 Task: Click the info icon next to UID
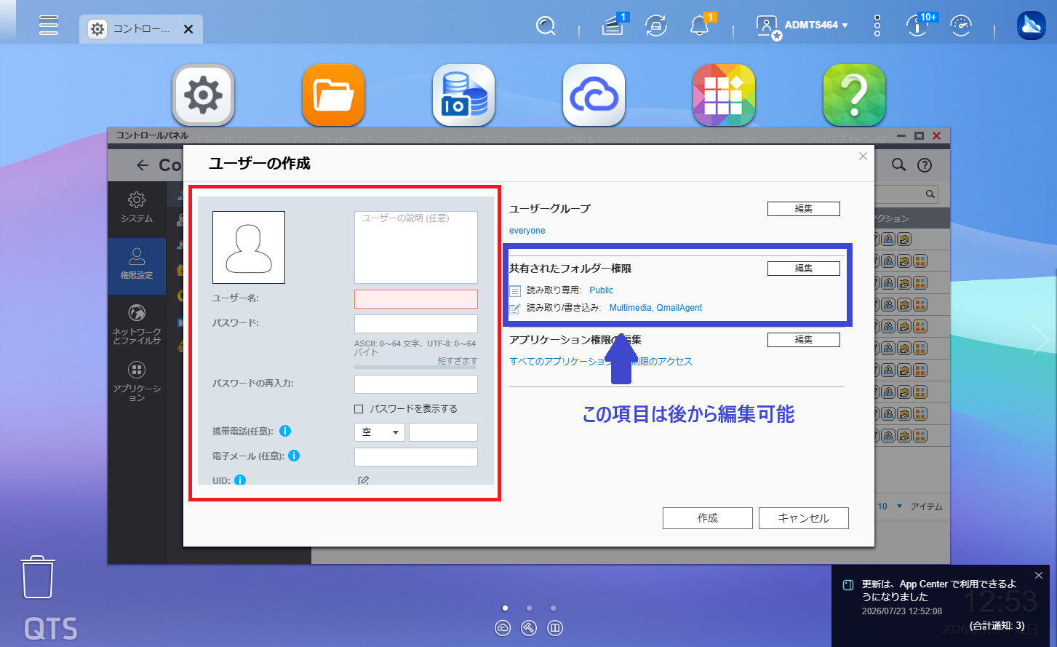[240, 480]
